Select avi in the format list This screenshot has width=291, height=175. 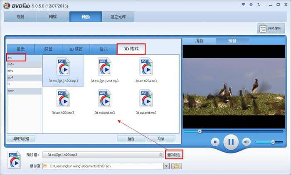coord(25,57)
